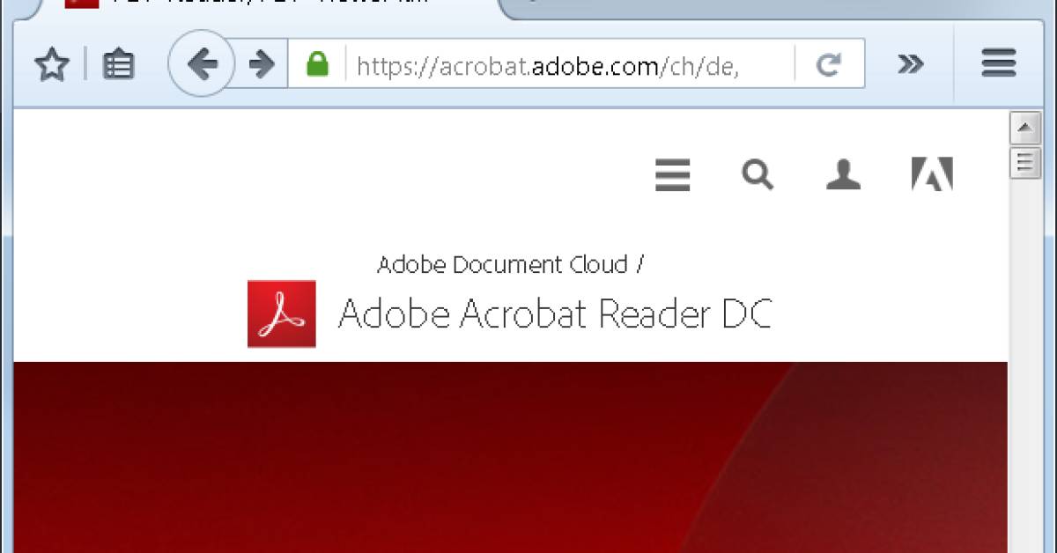
Task: Click the Adobe logo icon
Action: [x=932, y=174]
